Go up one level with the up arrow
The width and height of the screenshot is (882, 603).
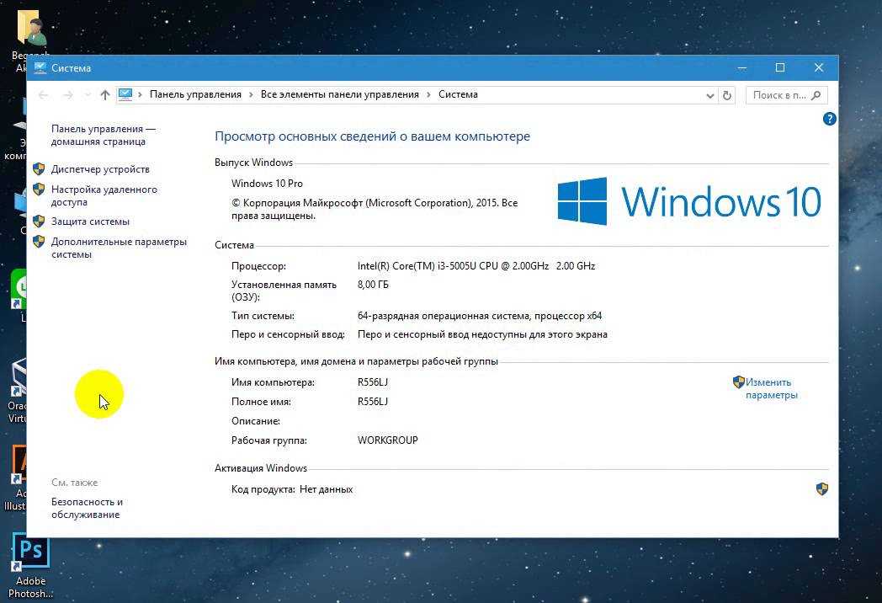tap(104, 95)
